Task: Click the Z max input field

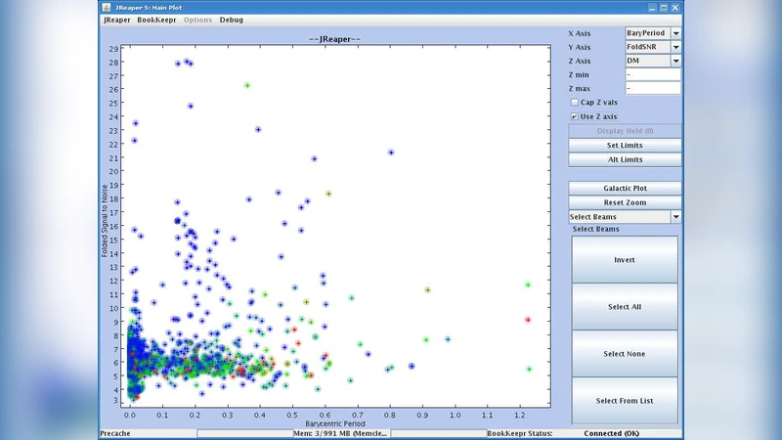Action: (x=652, y=88)
